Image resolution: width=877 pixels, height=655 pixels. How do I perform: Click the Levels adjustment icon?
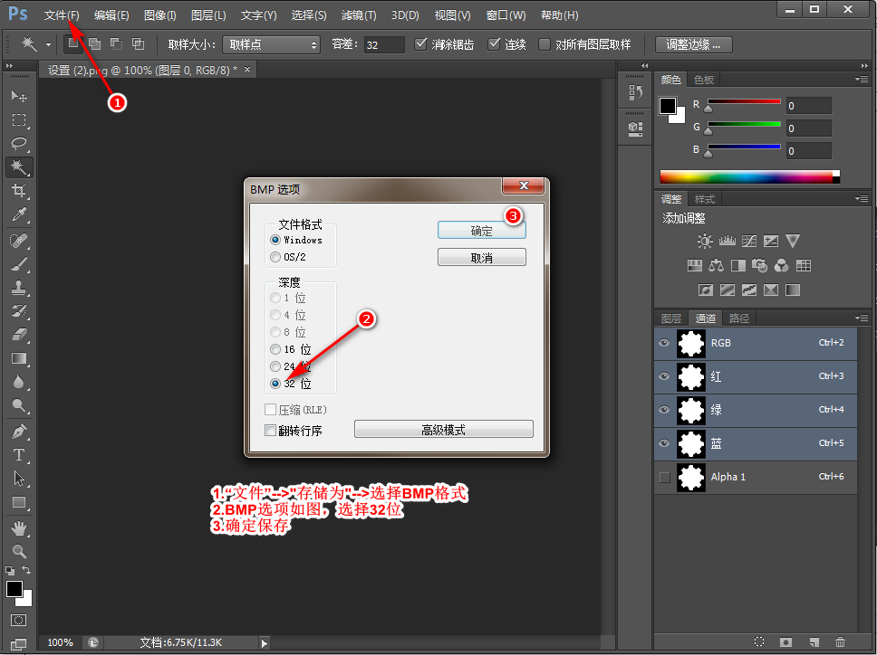(728, 242)
